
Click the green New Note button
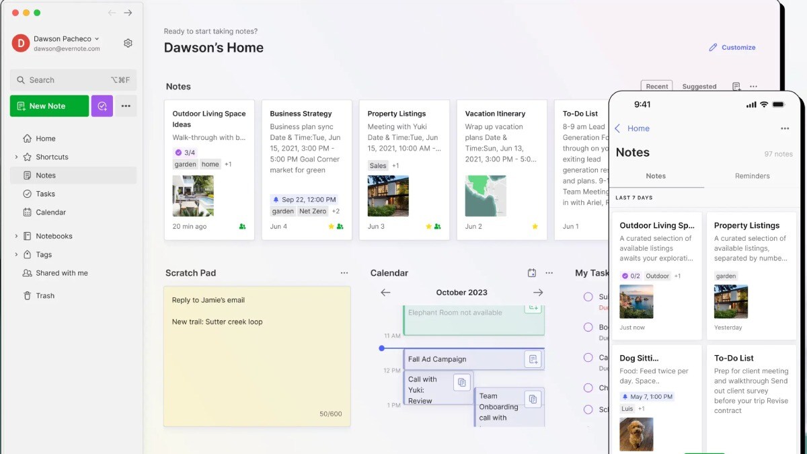[49, 106]
